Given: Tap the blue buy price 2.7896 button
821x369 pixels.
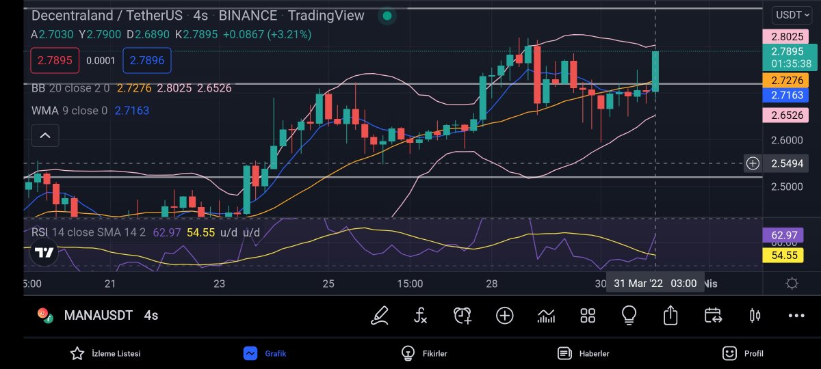Looking at the screenshot, I should pyautogui.click(x=147, y=60).
